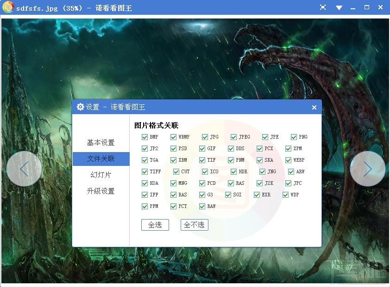The width and height of the screenshot is (390, 287).
Task: Uncheck the PNG format checkbox
Action: pos(294,137)
